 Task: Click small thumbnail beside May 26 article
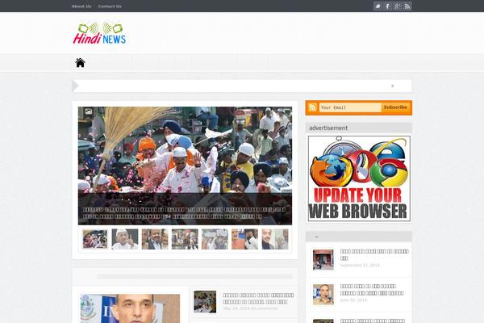(205, 302)
